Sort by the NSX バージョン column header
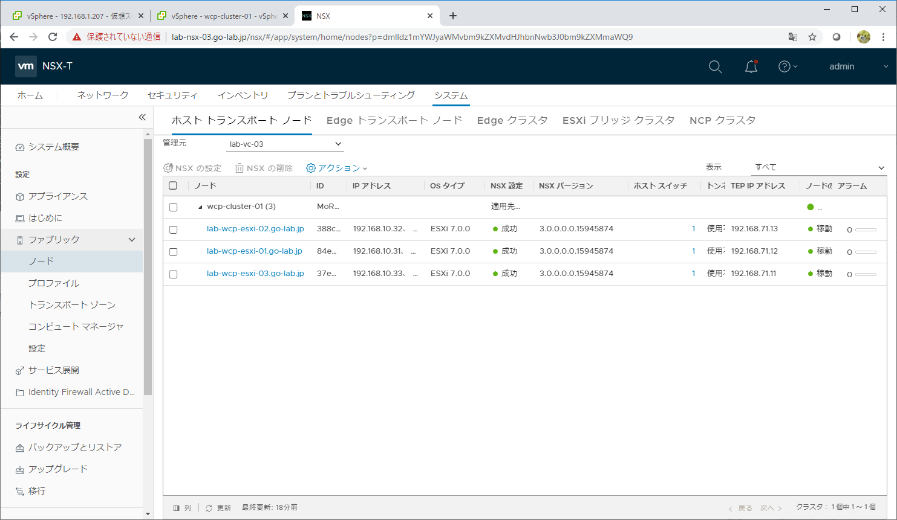This screenshot has height=520, width=897. pyautogui.click(x=566, y=186)
